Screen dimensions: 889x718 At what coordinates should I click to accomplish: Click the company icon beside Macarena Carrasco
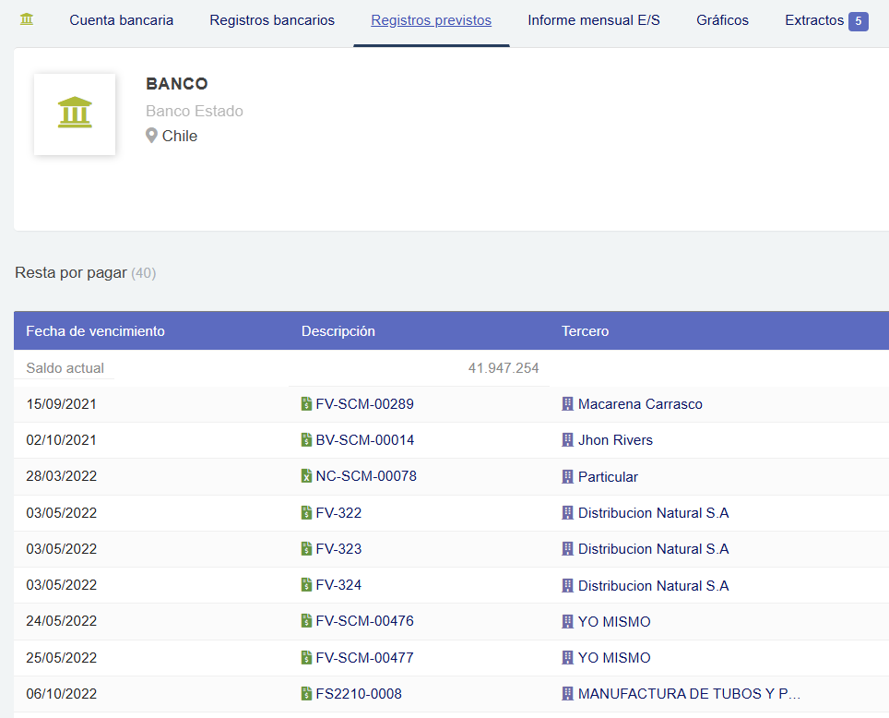point(568,404)
